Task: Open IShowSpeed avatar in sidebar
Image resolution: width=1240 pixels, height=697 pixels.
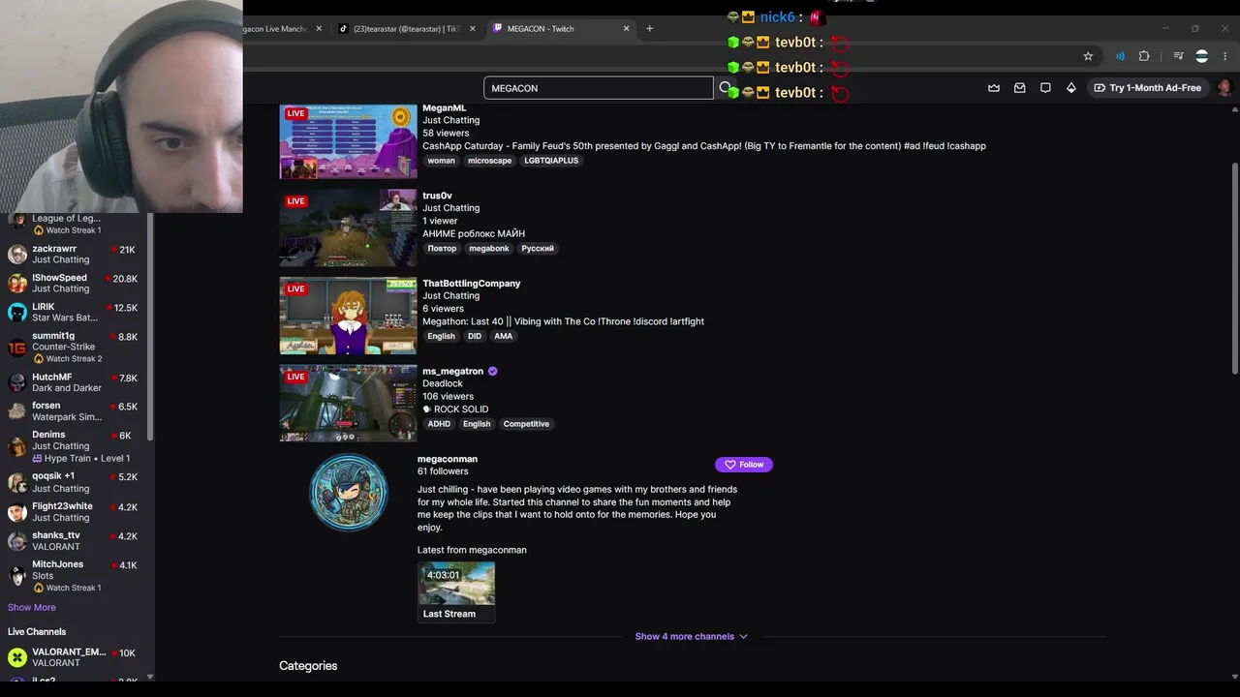Action: tap(17, 284)
